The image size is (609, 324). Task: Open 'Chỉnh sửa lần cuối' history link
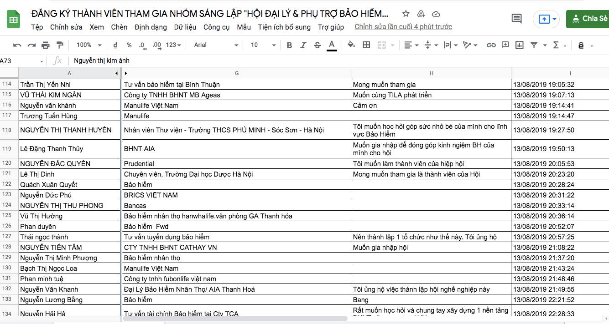(403, 27)
